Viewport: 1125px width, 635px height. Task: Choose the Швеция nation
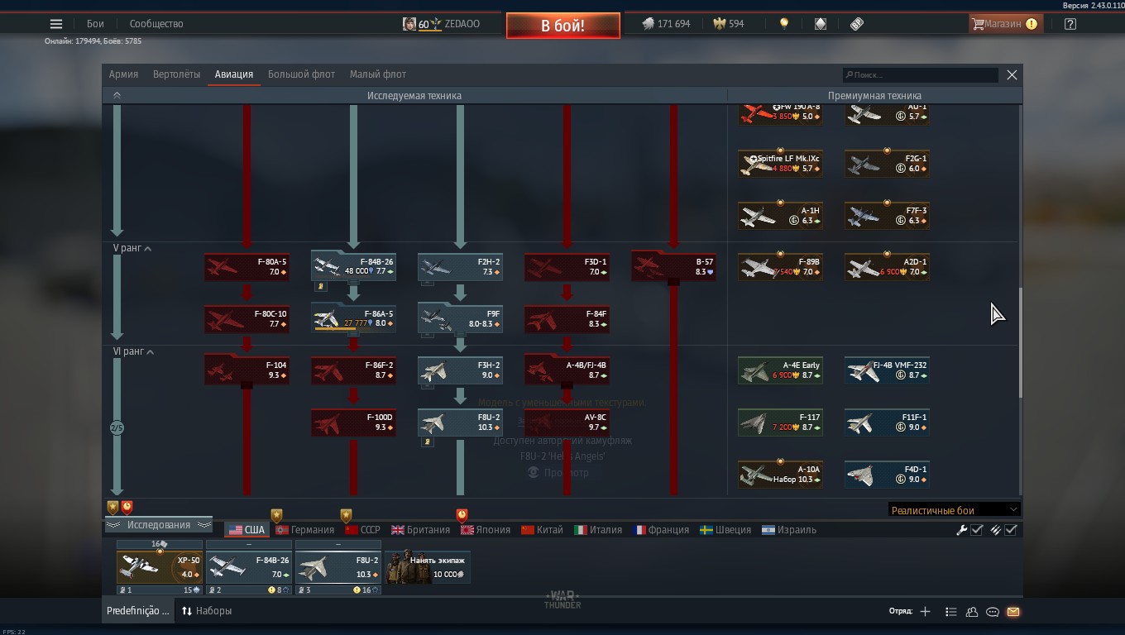[725, 530]
